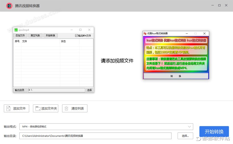This screenshot has height=144, width=233.
Task: Click the D:\ output path field in qsv2mp4
Action: coord(57,90)
